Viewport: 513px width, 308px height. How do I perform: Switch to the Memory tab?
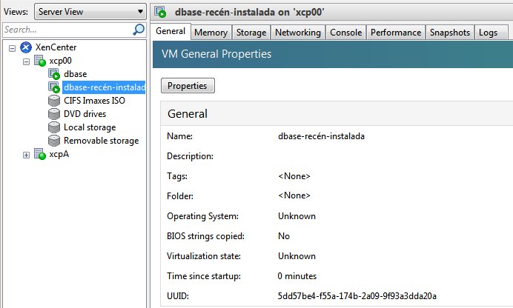pos(211,33)
